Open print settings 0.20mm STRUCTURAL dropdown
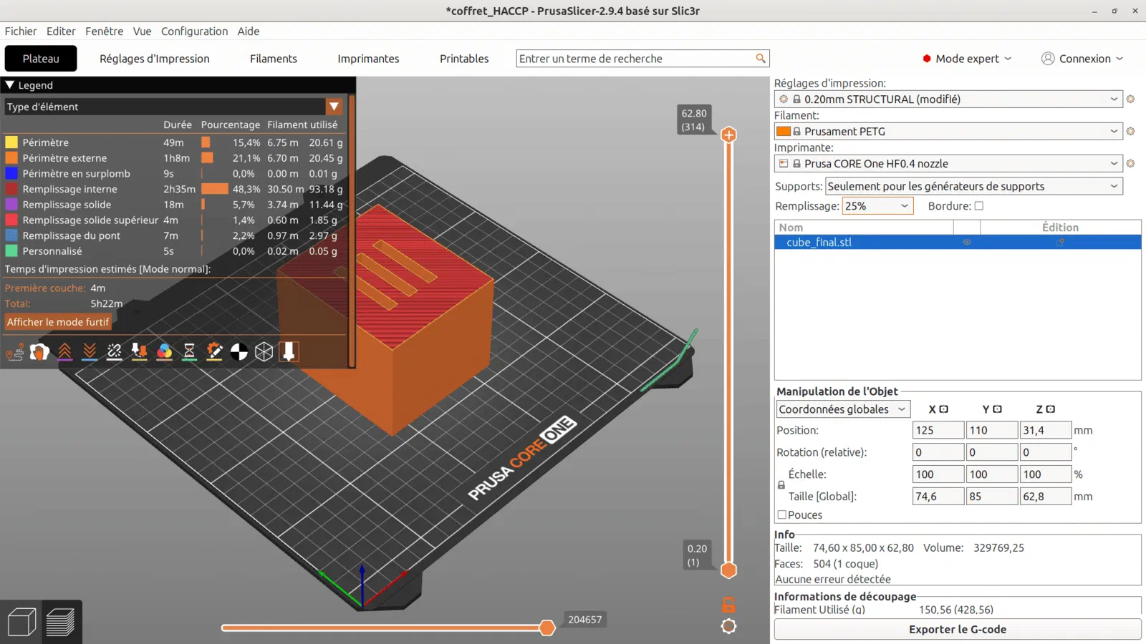This screenshot has height=644, width=1146. (948, 99)
